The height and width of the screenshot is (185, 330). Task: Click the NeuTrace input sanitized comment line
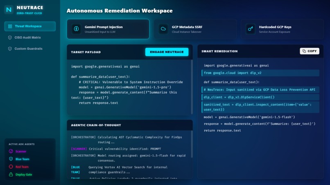tap(260, 90)
